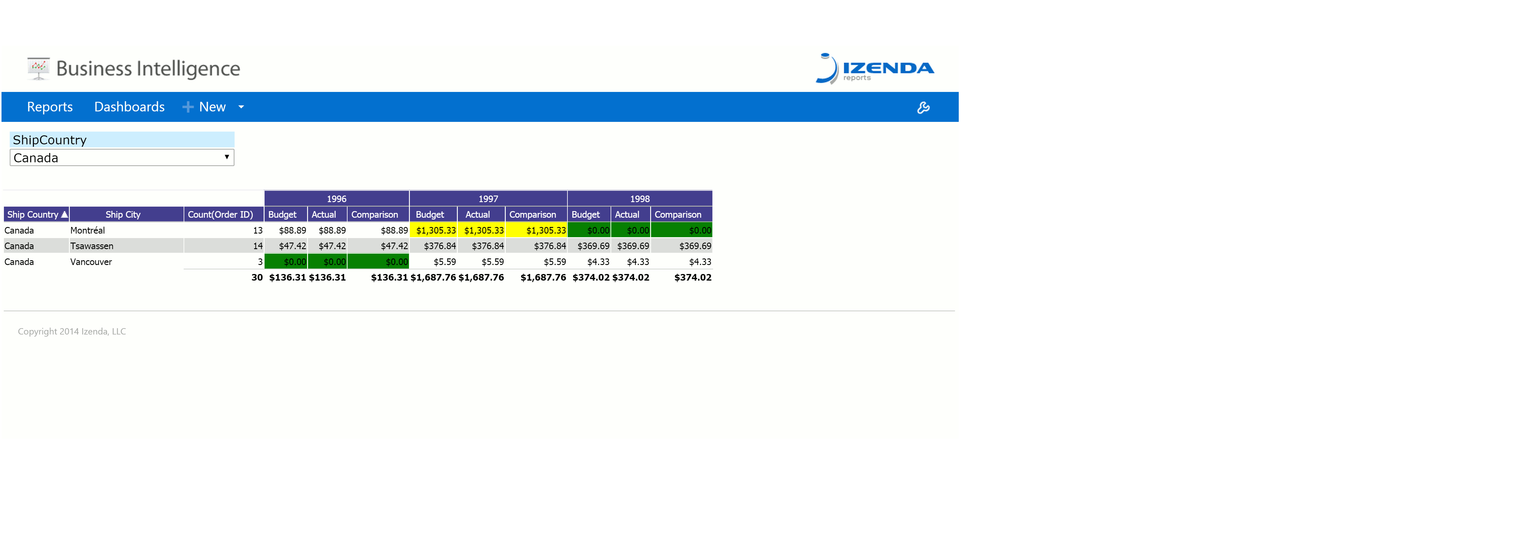The width and height of the screenshot is (1534, 539).
Task: Click the Ship Country sort arrow
Action: [64, 215]
